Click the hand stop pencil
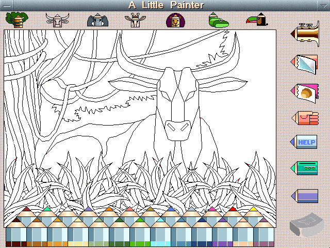Screen dimensions: 330x248 point(305,118)
